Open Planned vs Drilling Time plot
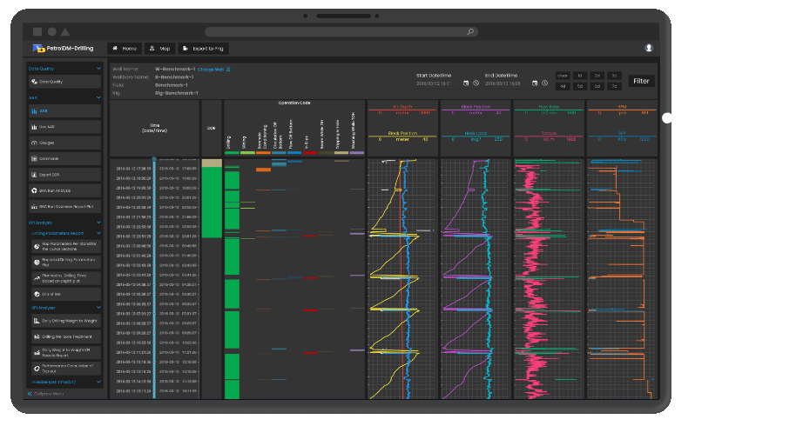803x426 pixels. click(x=66, y=278)
